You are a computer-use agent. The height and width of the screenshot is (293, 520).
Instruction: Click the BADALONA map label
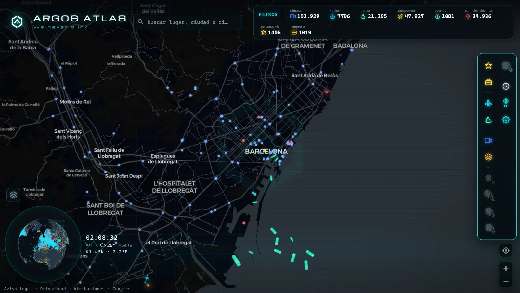point(350,46)
